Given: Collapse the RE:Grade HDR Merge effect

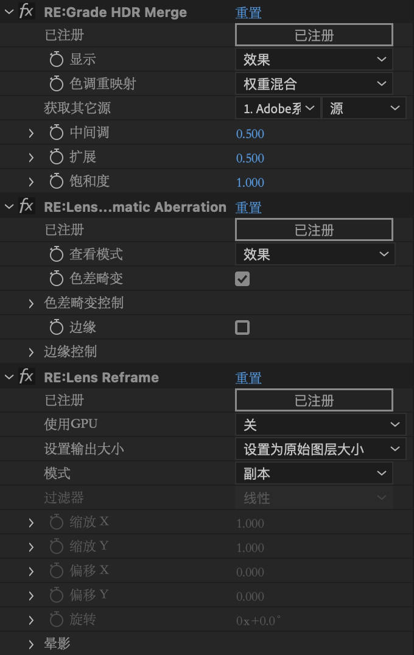Looking at the screenshot, I should [x=9, y=12].
